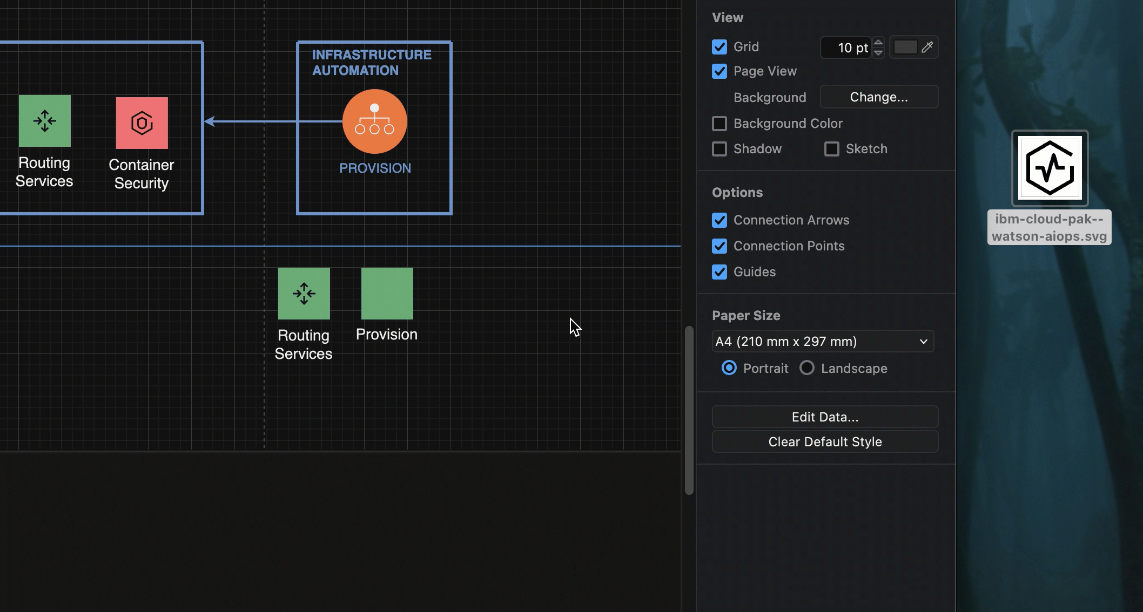Screen dimensions: 1143x612
Task: Select the green Routing Services shape in top group
Action: point(45,121)
